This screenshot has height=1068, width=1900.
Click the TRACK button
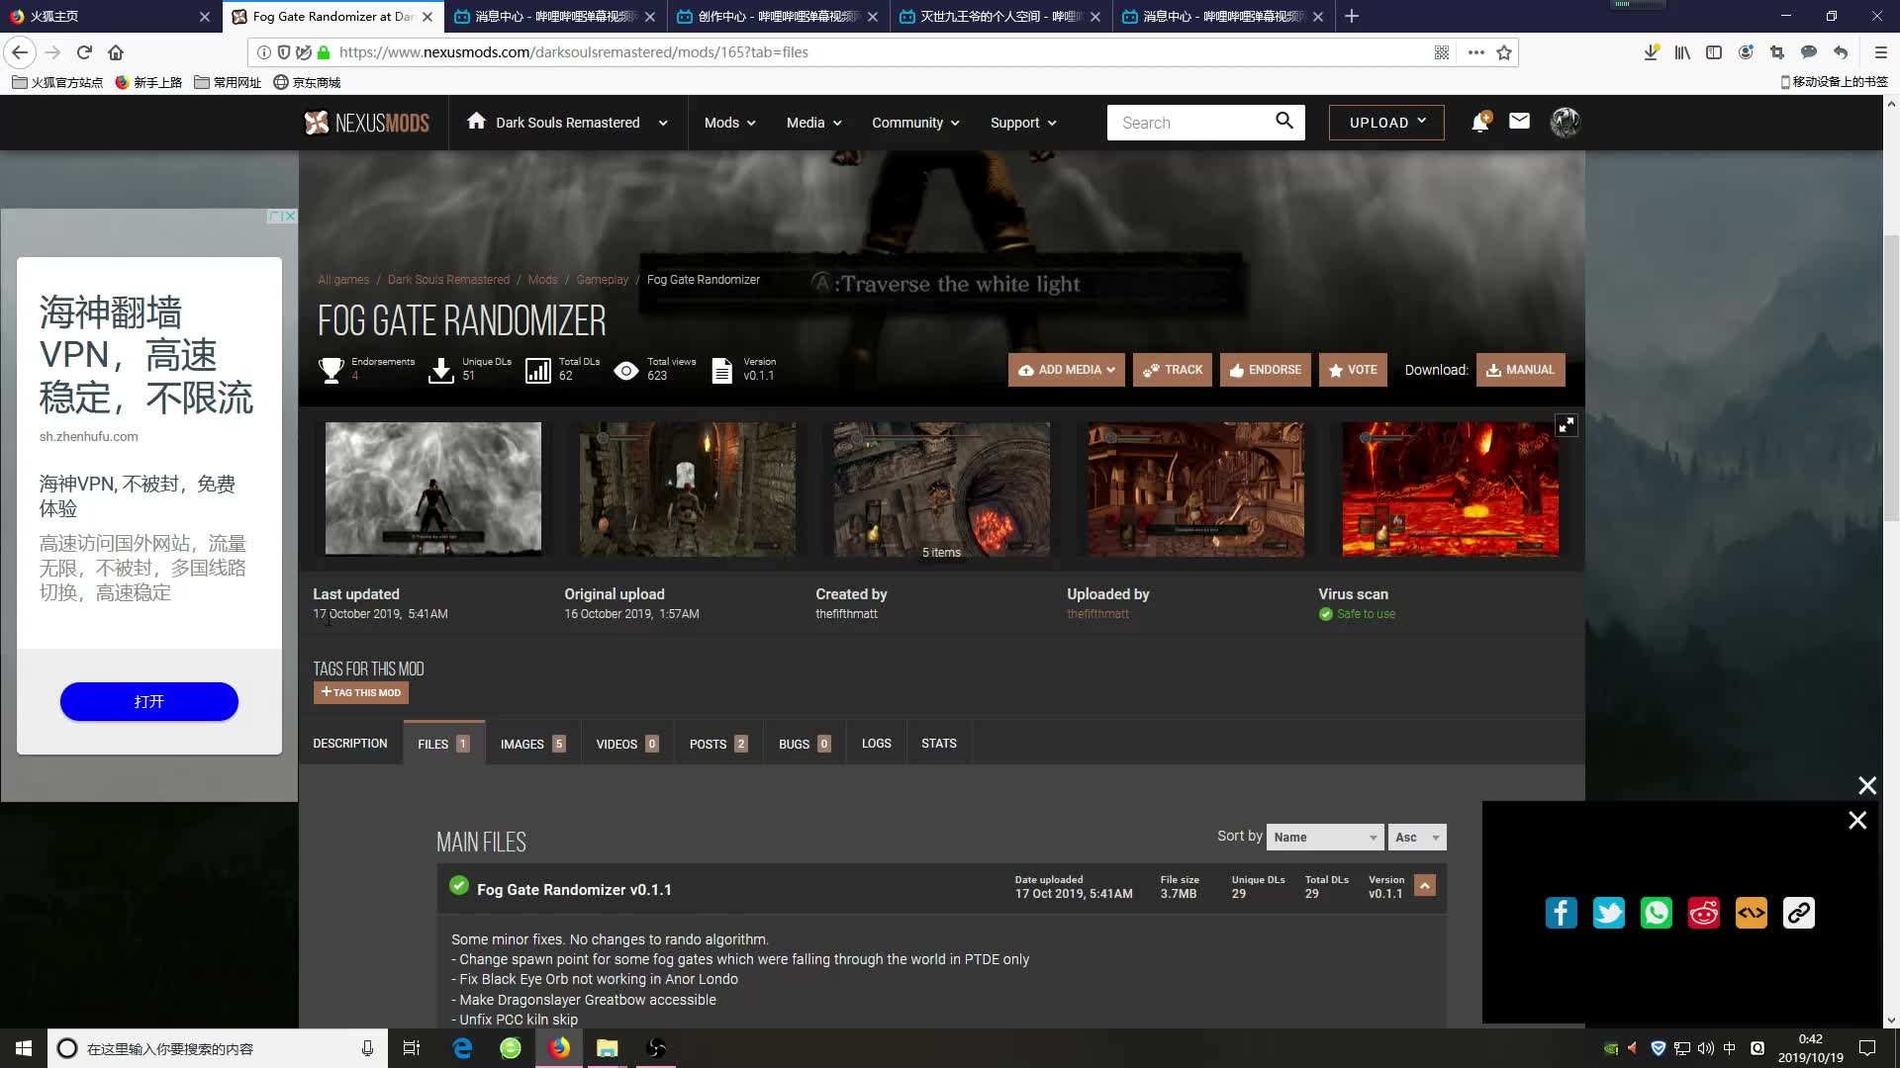pos(1172,370)
